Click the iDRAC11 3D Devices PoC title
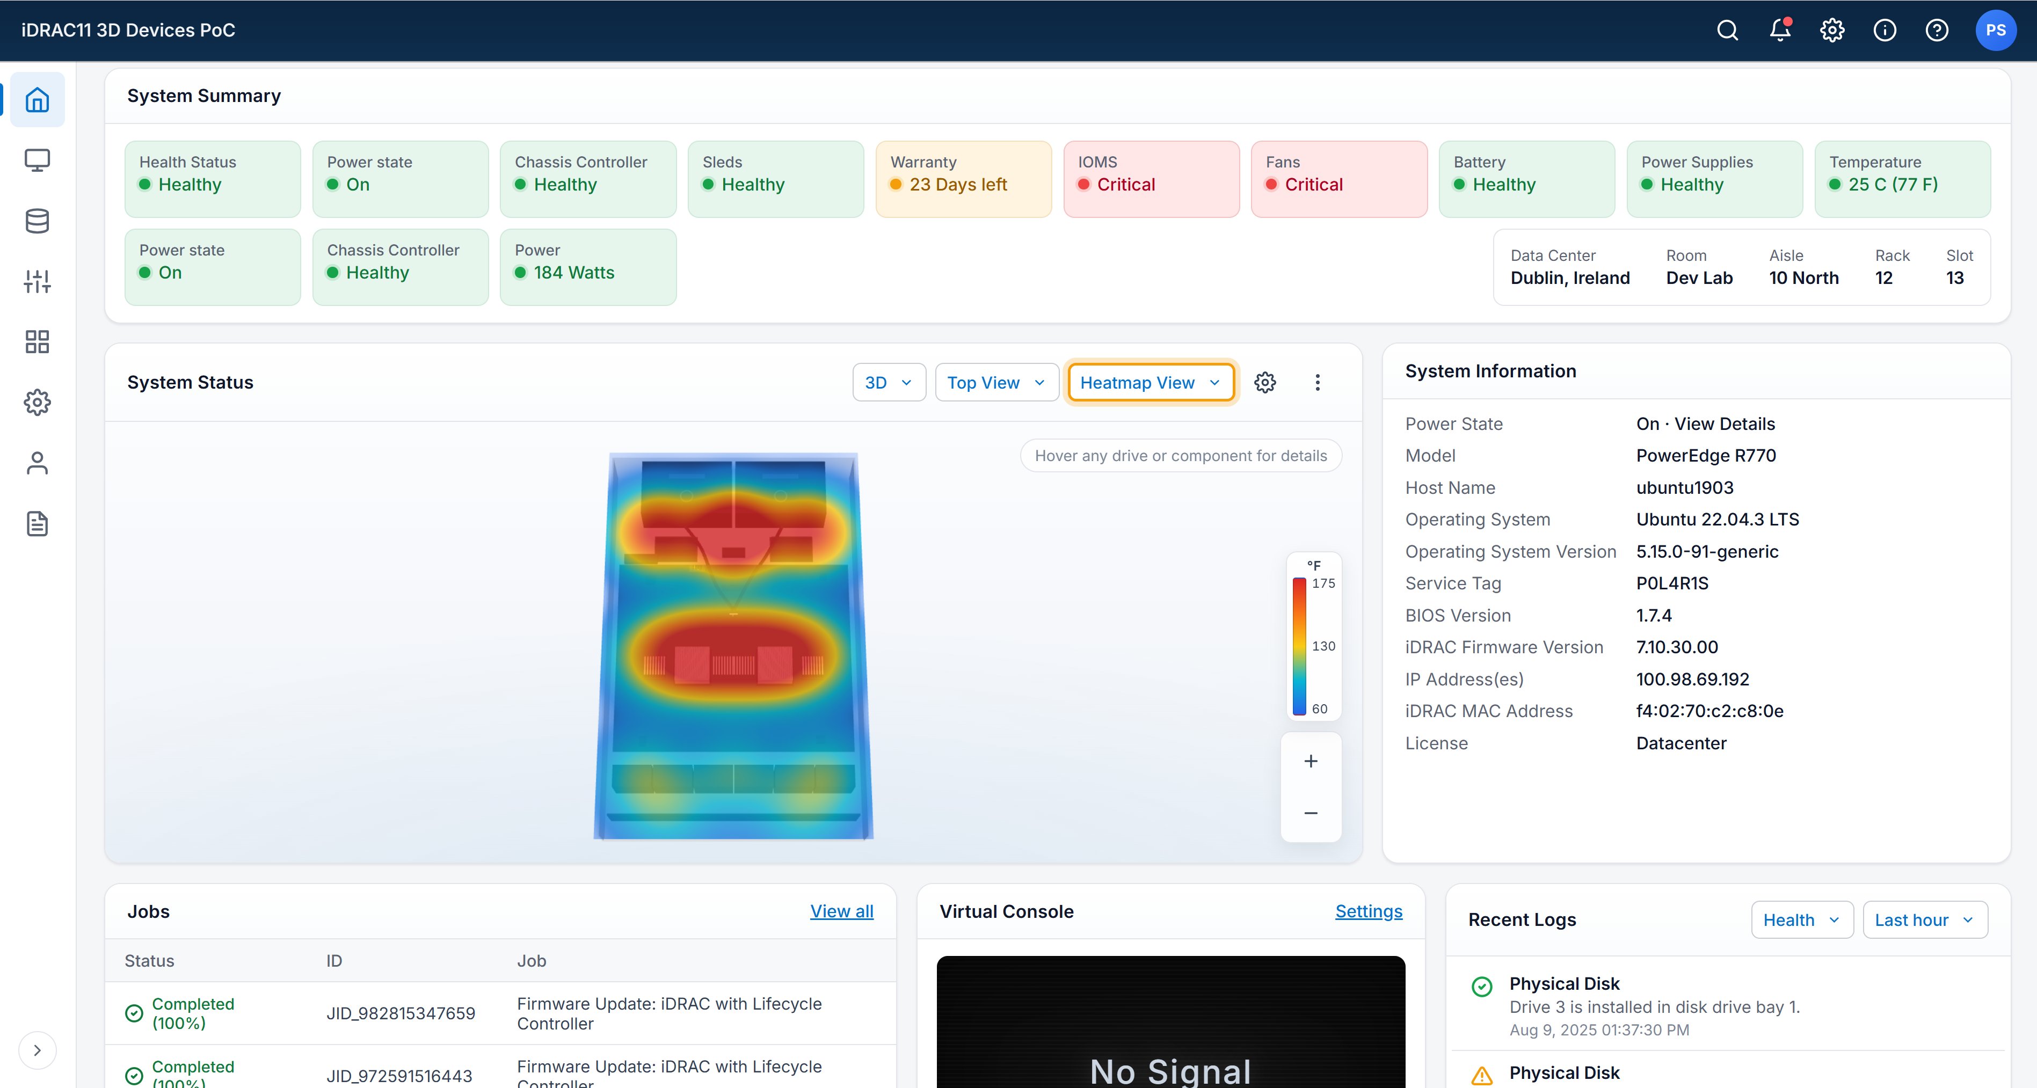The width and height of the screenshot is (2037, 1088). tap(128, 30)
